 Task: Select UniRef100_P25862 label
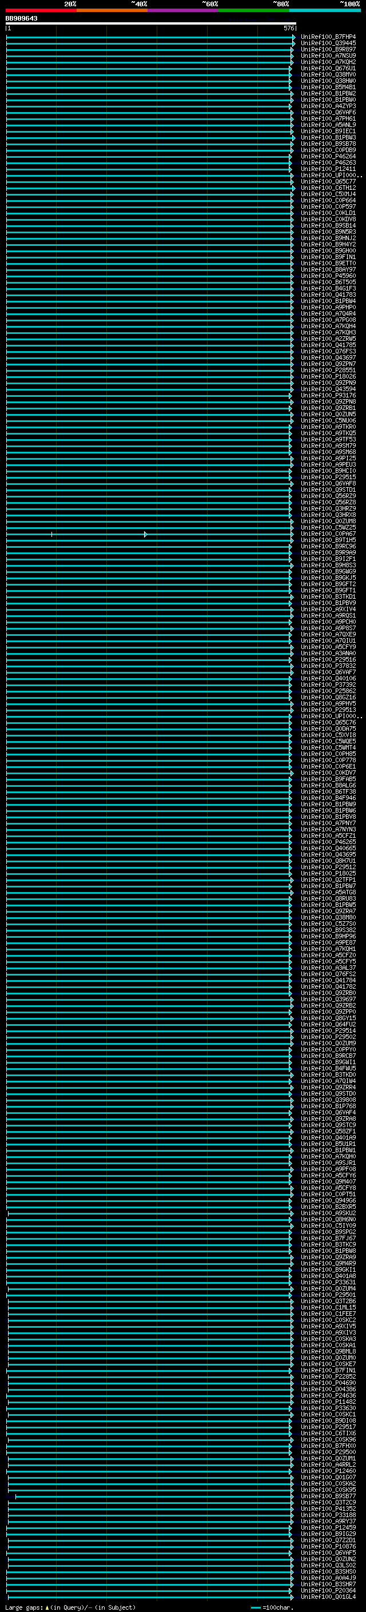[x=328, y=691]
